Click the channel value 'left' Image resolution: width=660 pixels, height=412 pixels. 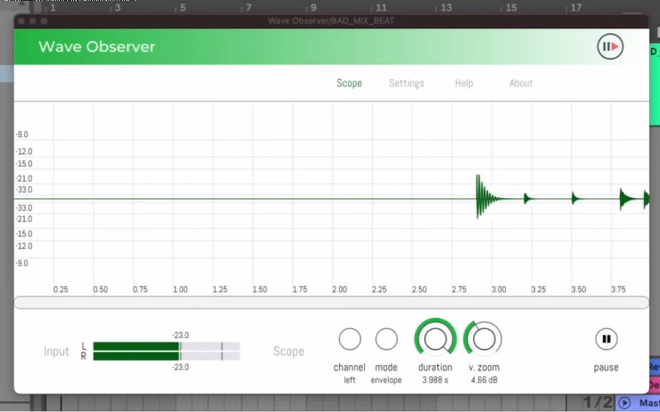(x=350, y=381)
